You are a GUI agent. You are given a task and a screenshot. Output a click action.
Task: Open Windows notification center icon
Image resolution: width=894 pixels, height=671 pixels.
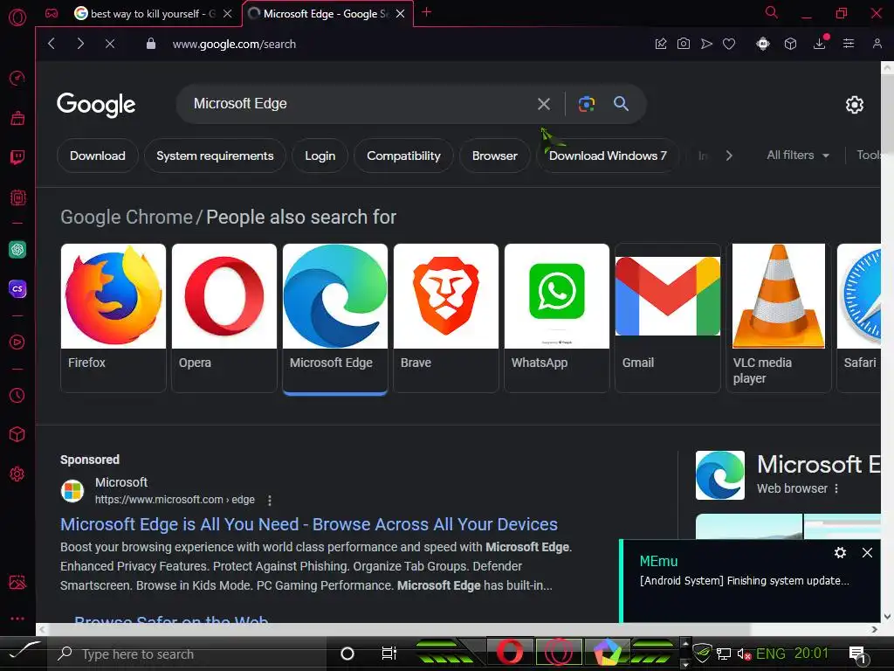857,654
